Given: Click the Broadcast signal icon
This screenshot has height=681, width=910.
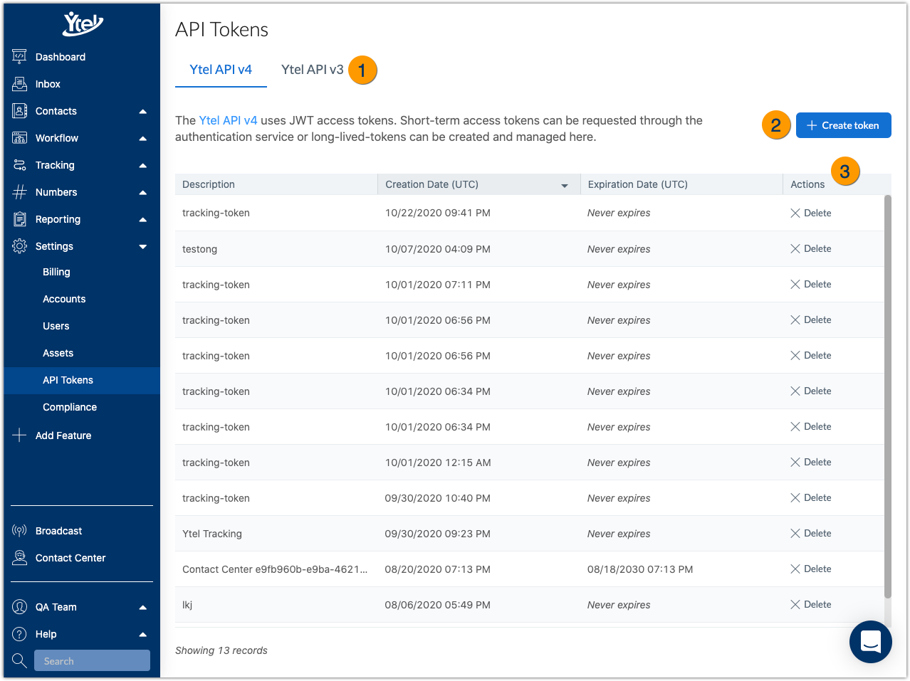Looking at the screenshot, I should tap(20, 531).
